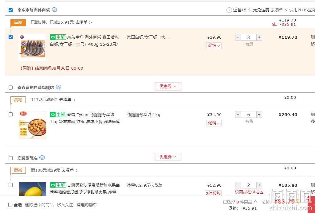Image resolution: width=315 pixels, height=213 pixels.
Task: Click the 净重8.2-9斤扶贫装 spec text
Action: pos(145,185)
